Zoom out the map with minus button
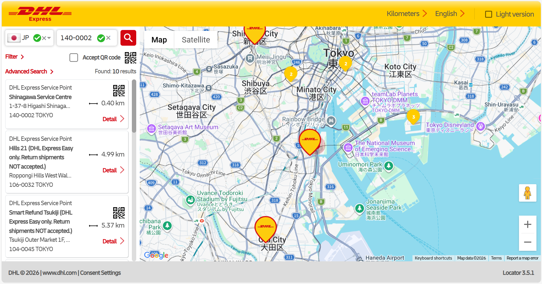 527,242
